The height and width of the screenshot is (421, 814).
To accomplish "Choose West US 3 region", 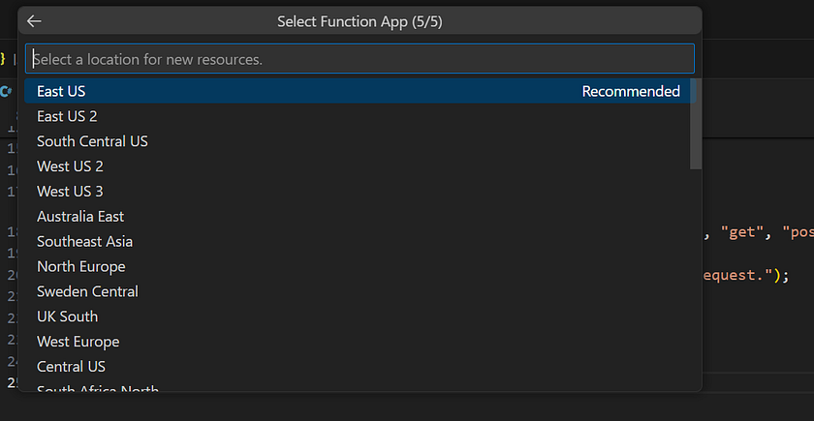I will coord(70,192).
